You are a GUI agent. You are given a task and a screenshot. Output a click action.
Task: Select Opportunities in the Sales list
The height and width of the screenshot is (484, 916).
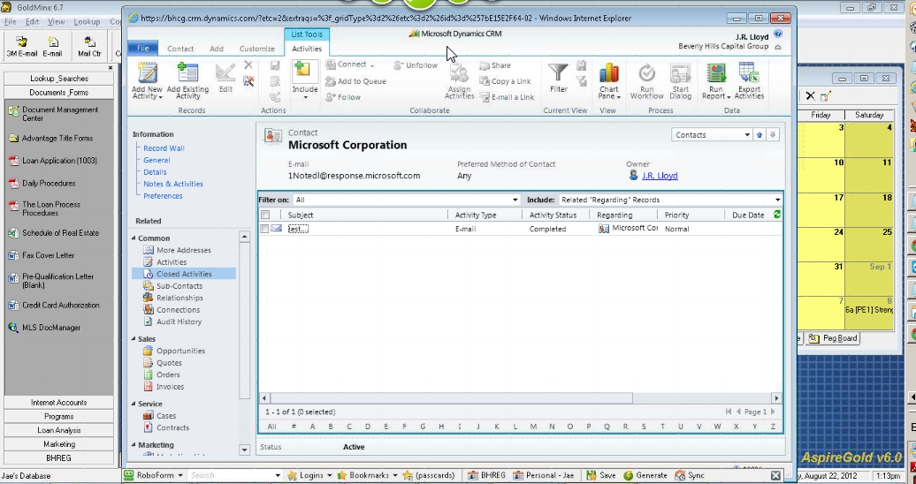point(180,351)
